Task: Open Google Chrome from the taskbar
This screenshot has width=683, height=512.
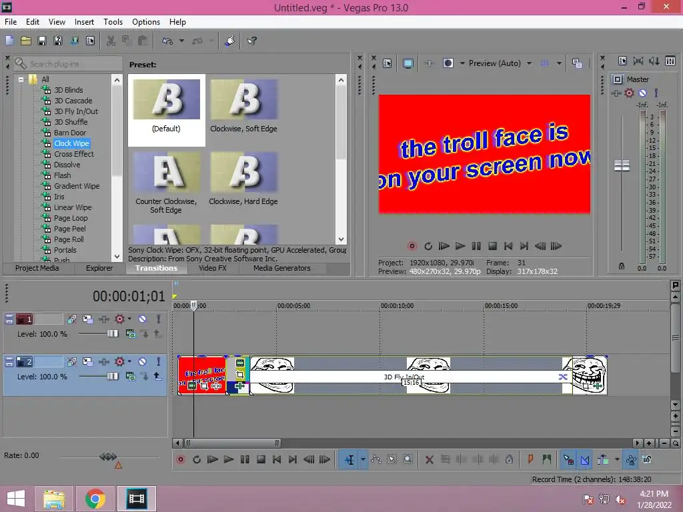Action: (95, 499)
